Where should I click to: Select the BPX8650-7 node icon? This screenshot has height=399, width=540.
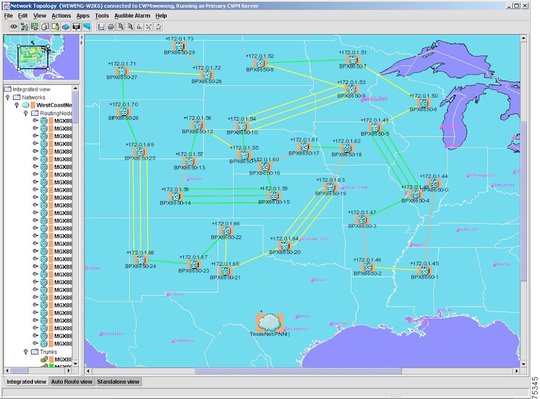[x=353, y=59]
